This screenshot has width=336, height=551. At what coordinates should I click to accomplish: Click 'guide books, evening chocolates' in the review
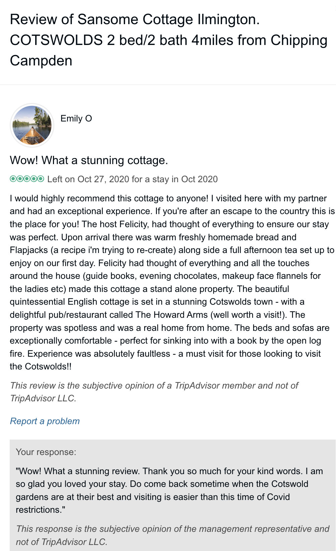[152, 276]
